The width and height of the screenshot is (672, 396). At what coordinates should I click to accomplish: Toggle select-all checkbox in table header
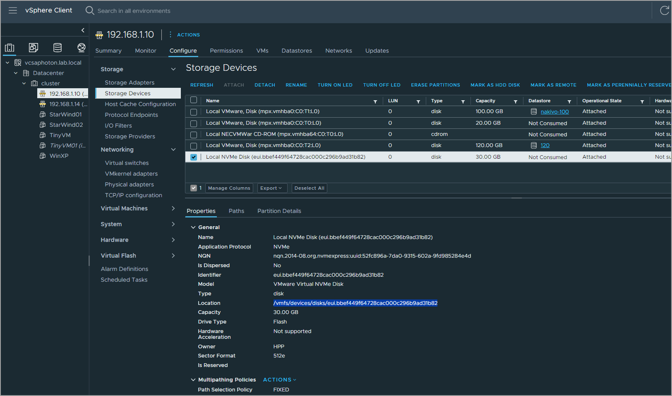click(x=194, y=100)
